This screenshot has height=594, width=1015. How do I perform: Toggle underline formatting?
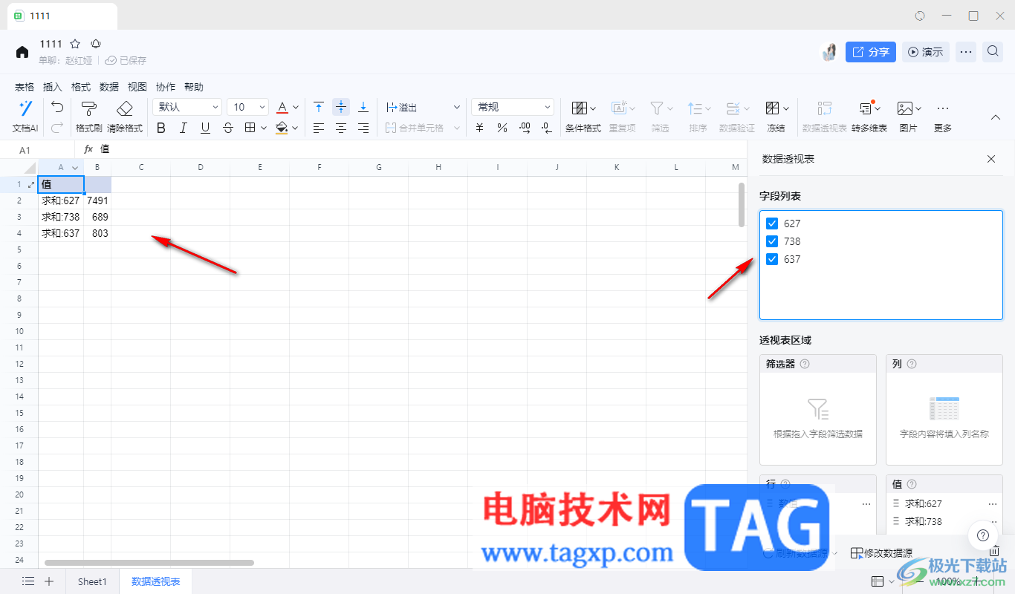click(206, 128)
